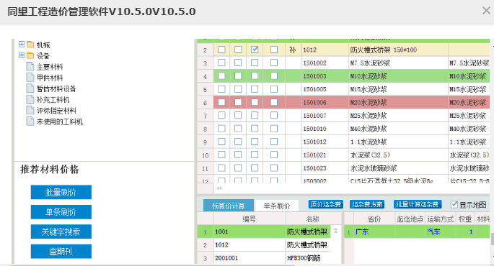Select the 防火槽式桥架 150*100 name cell
This screenshot has width=494, height=266.
click(398, 50)
